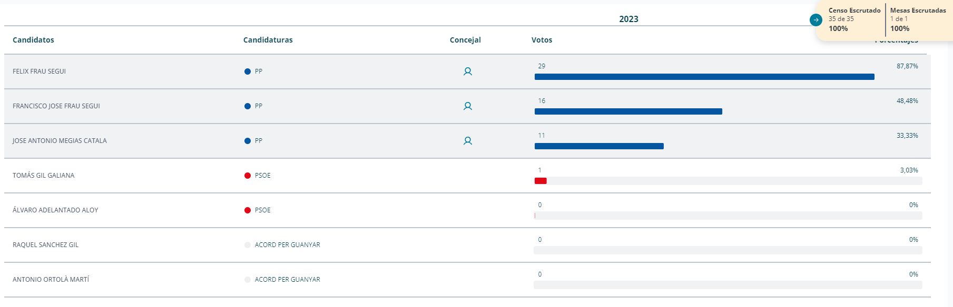Viewport: 953px width, 307px height.
Task: Click grey party dot beside Antonio Ortolà Martí
Action: pos(248,280)
